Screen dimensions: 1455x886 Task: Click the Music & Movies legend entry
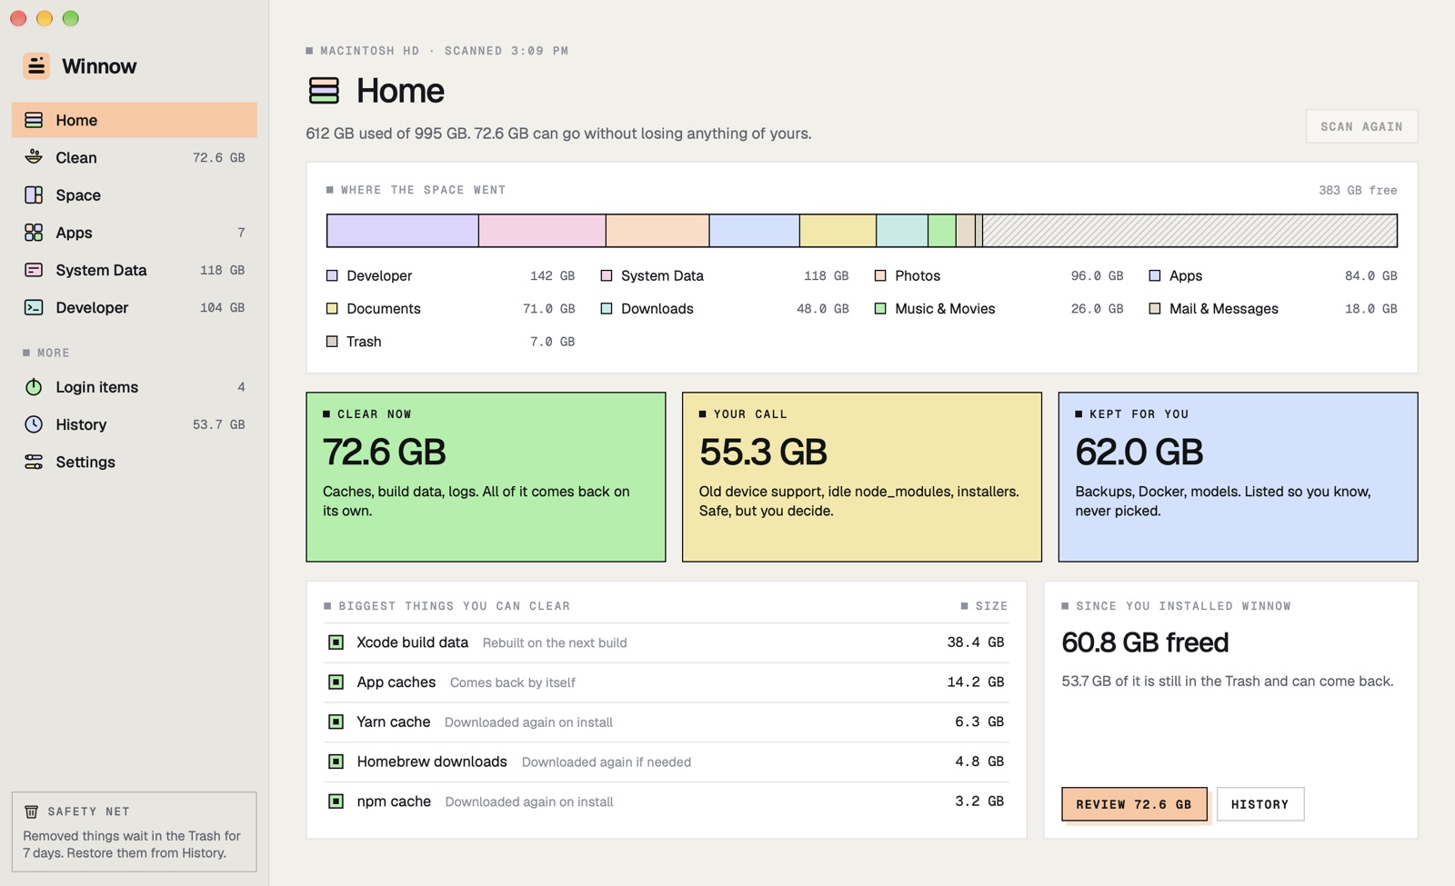[998, 309]
